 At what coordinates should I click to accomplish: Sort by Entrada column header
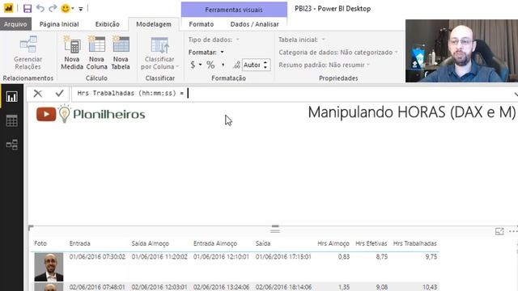[79, 243]
